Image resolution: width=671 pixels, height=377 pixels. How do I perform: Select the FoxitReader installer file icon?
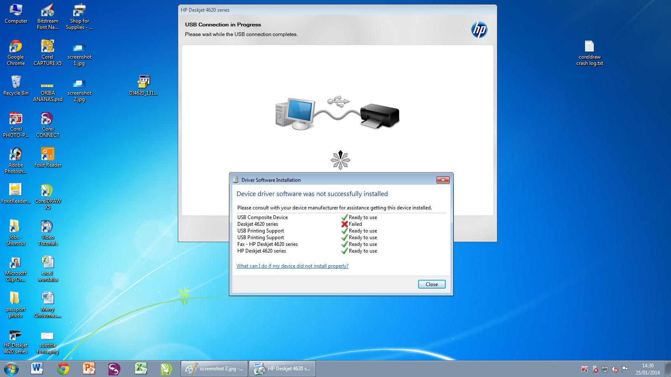pos(16,194)
